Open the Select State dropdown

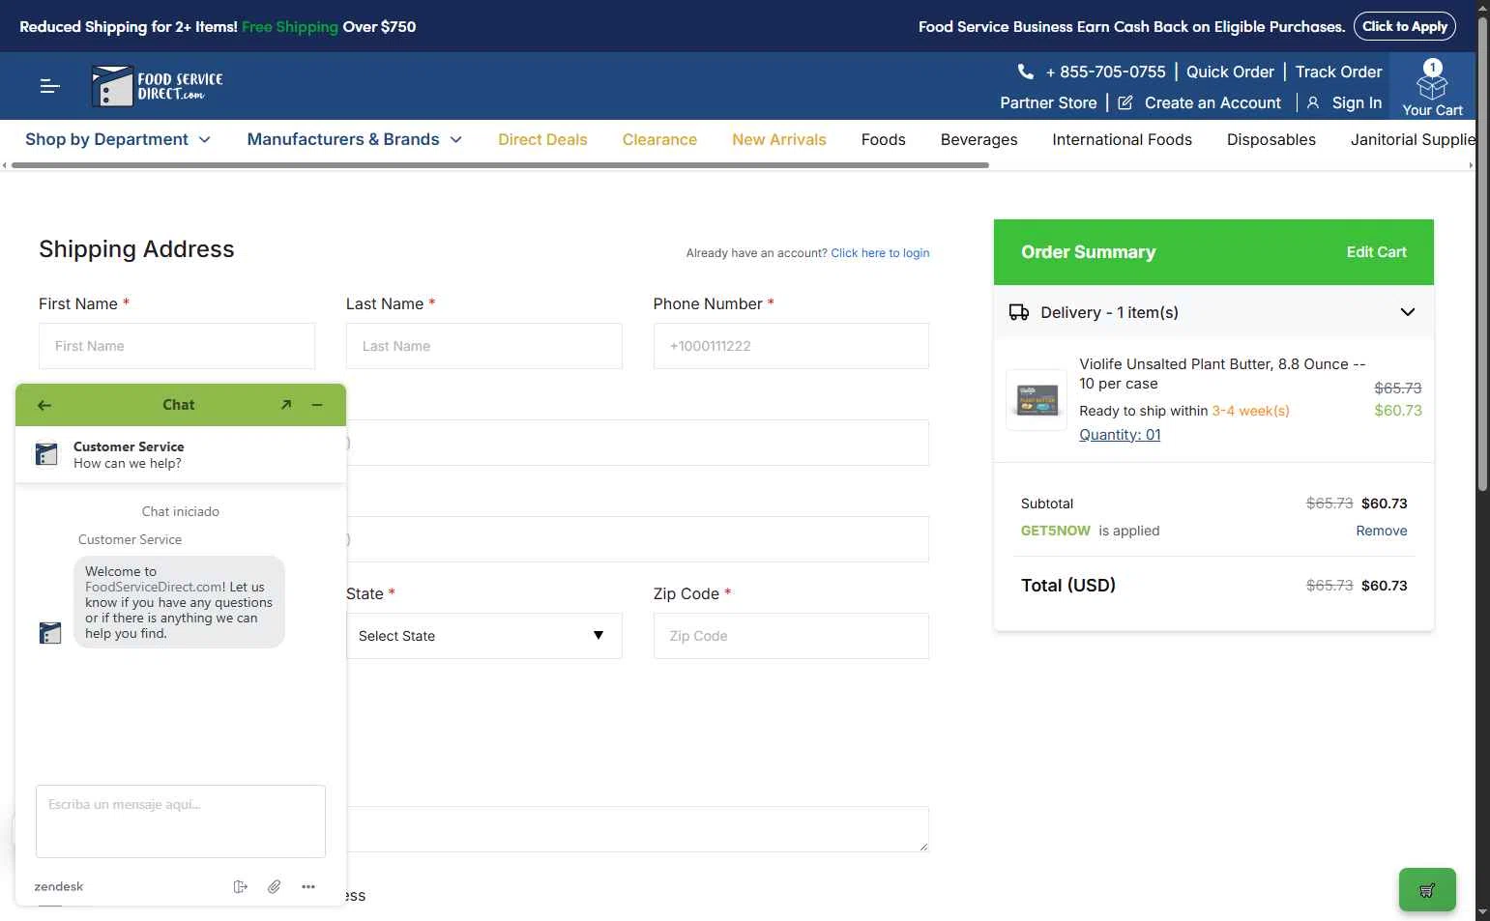point(483,636)
